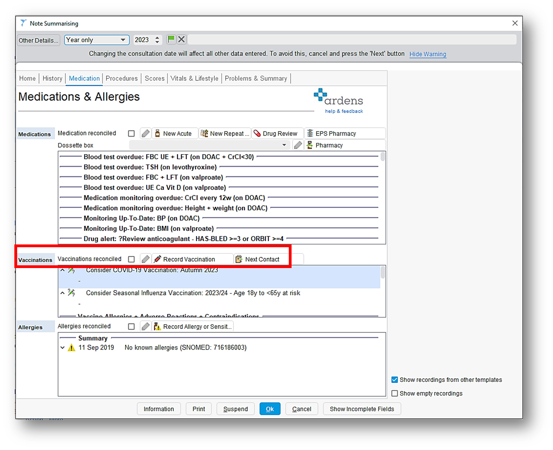The height and width of the screenshot is (450, 553).
Task: Switch to the History tab
Action: click(x=52, y=78)
